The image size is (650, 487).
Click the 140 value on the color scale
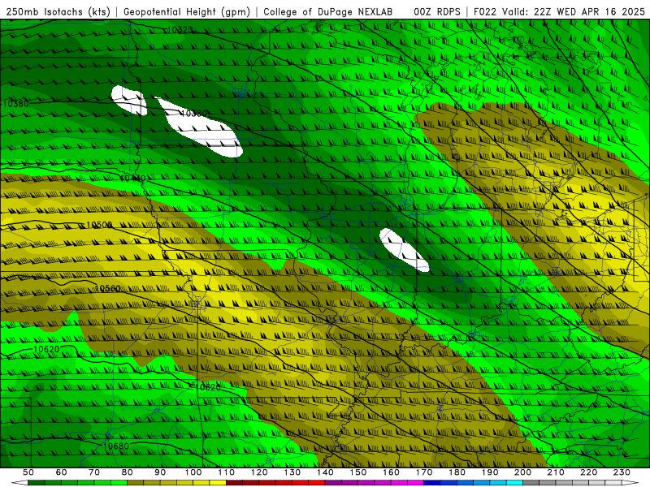(x=326, y=472)
